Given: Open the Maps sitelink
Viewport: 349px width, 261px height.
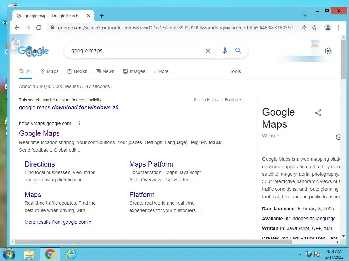Looking at the screenshot, I should click(33, 195).
